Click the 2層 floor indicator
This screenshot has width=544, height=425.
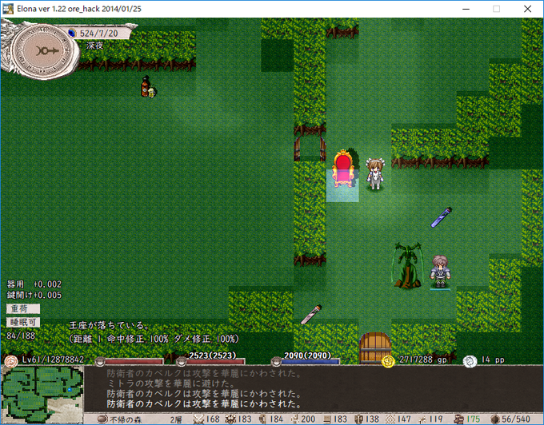(x=176, y=419)
